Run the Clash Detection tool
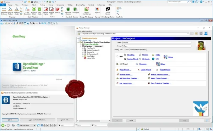This screenshot has width=213, height=131. [27, 11]
